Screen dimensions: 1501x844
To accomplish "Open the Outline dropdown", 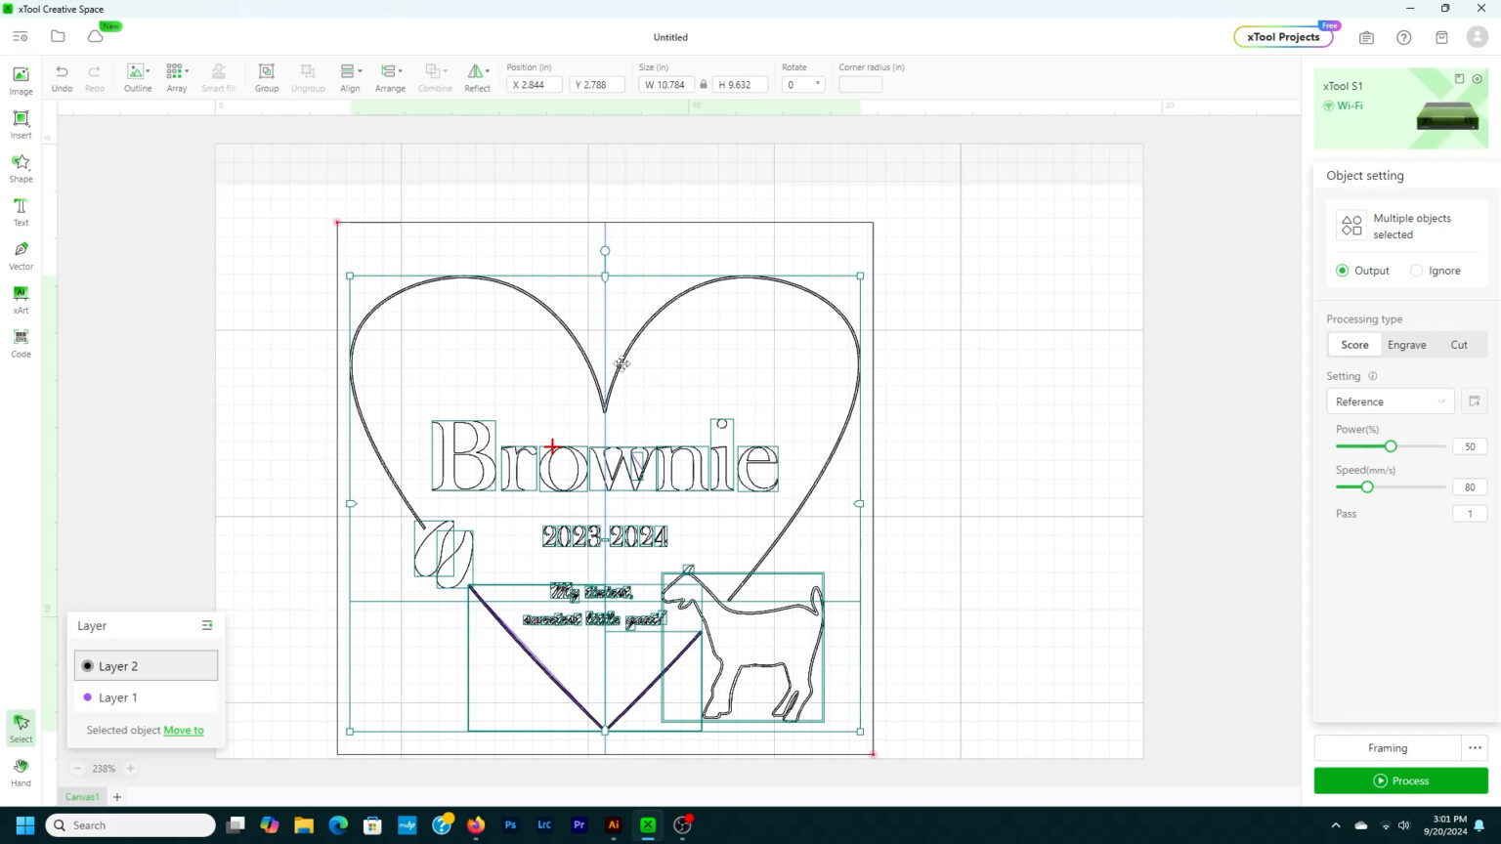I will coord(138,77).
